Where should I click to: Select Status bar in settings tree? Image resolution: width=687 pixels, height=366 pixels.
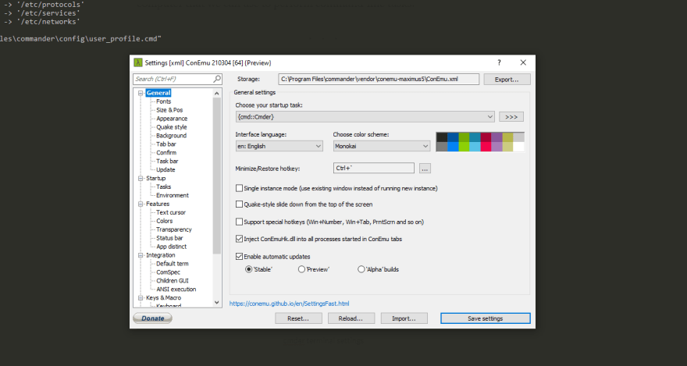[x=169, y=238]
